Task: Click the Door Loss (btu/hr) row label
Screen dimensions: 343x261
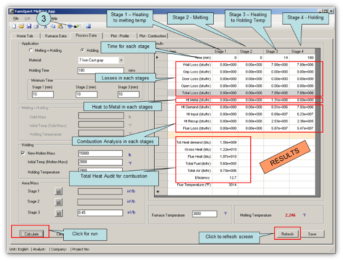Action: pos(197,79)
